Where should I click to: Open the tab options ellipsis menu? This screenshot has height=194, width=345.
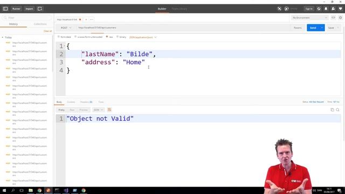tap(91, 19)
